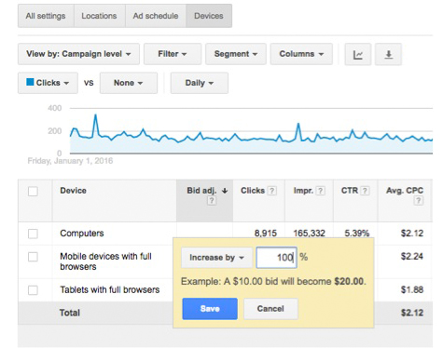Click the Total row label
Viewport: 443px width, 348px height.
(70, 313)
